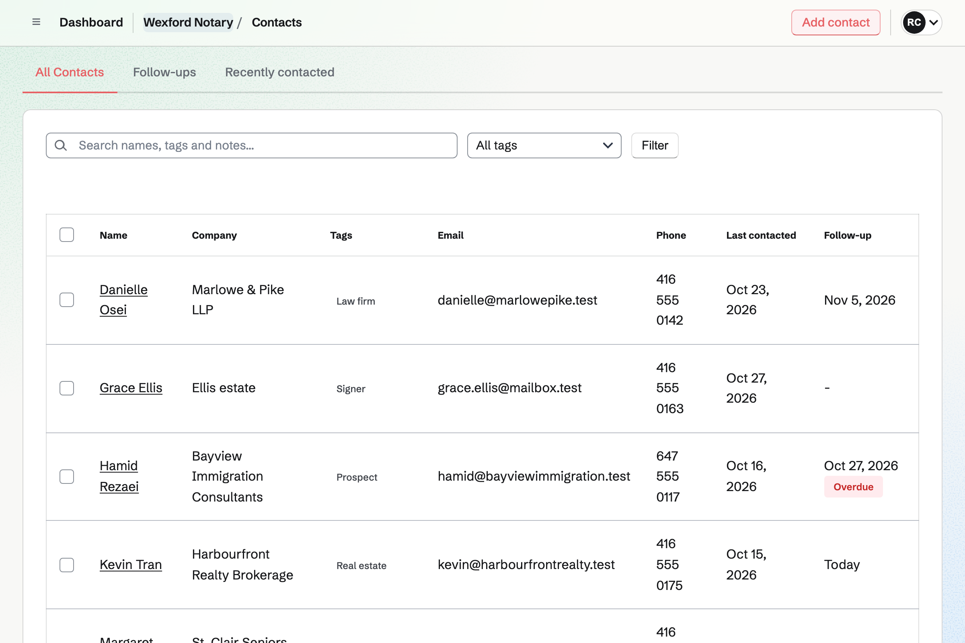Open the Wexford Notary breadcrumb

188,22
